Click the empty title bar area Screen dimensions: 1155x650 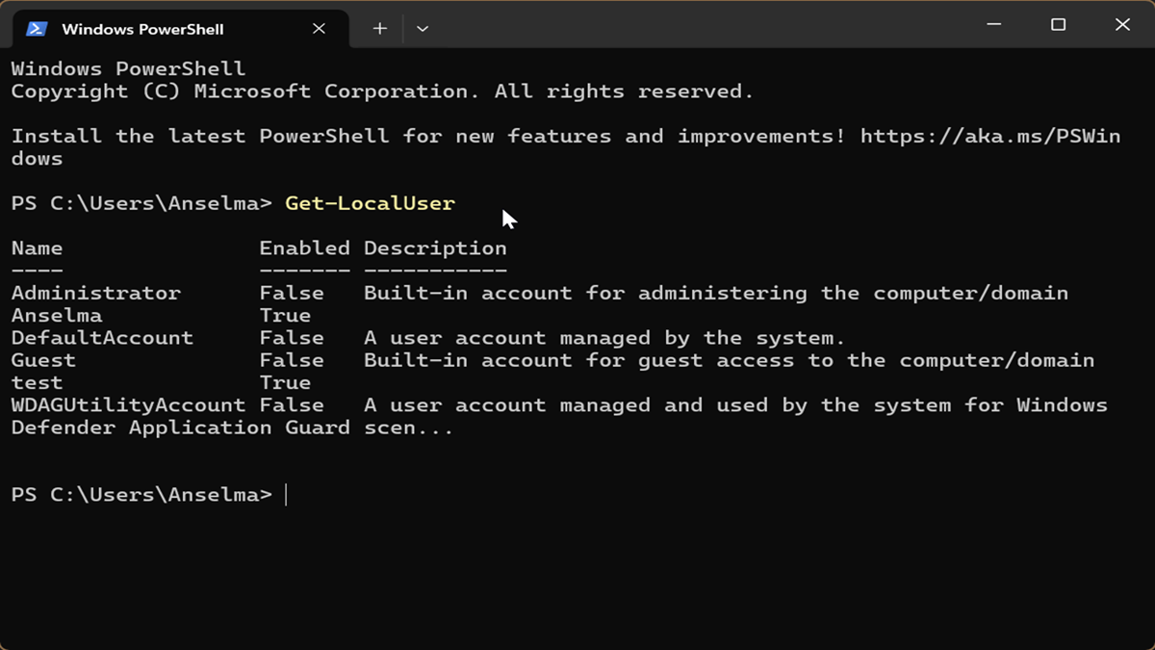click(x=693, y=26)
